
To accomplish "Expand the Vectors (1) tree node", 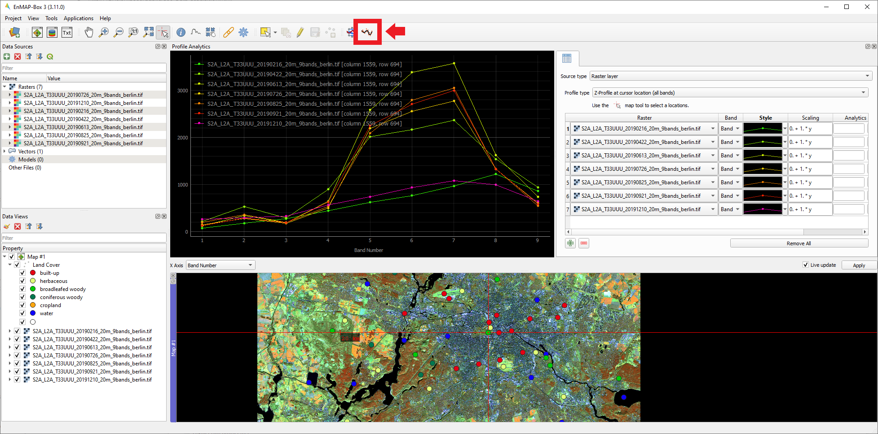I will 4,152.
